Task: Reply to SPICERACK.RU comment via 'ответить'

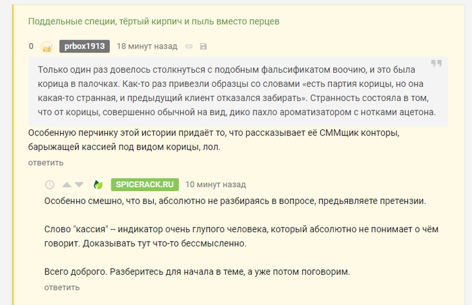Action: point(62,287)
